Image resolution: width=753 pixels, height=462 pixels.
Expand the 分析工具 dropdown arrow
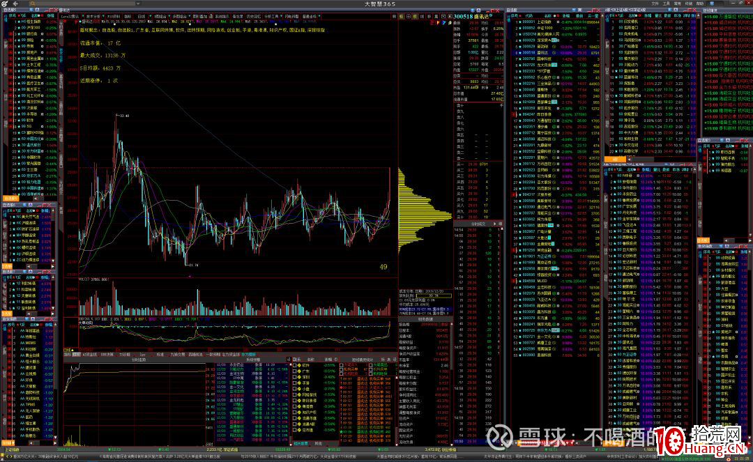pos(281,16)
